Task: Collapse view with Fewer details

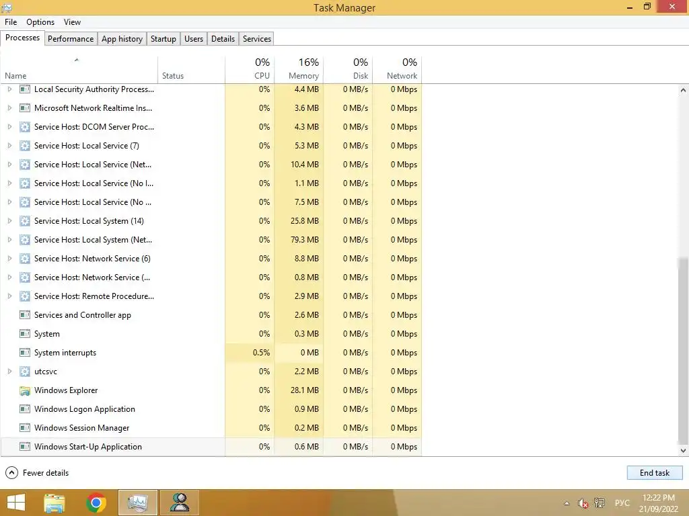Action: 38,473
